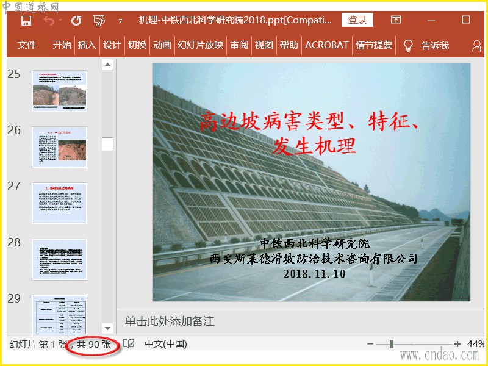Open the 帮助 ribbon tab
This screenshot has width=488, height=366.
289,45
